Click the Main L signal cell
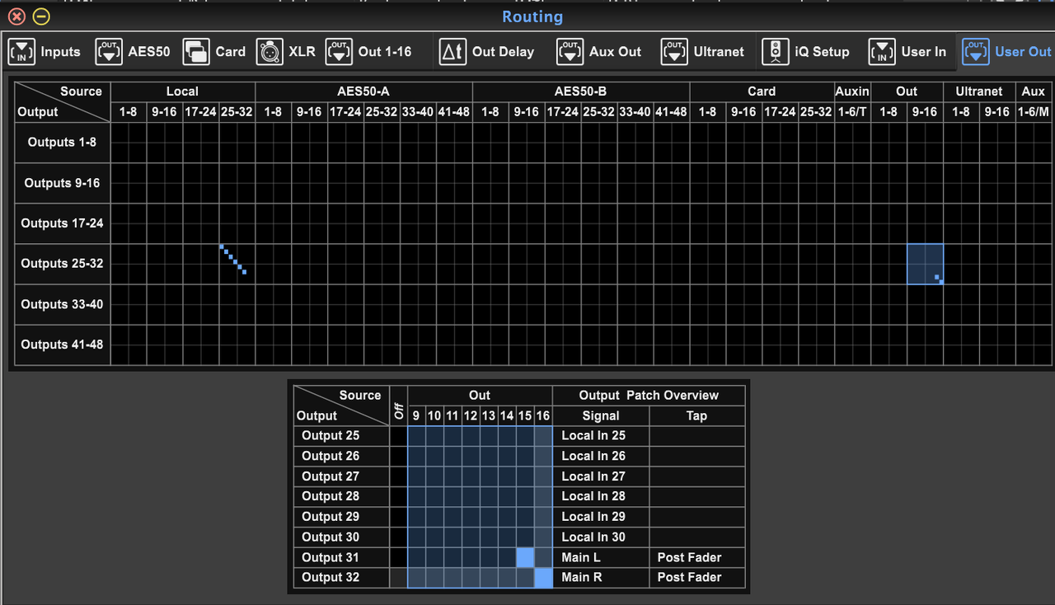The image size is (1055, 605). pos(601,557)
